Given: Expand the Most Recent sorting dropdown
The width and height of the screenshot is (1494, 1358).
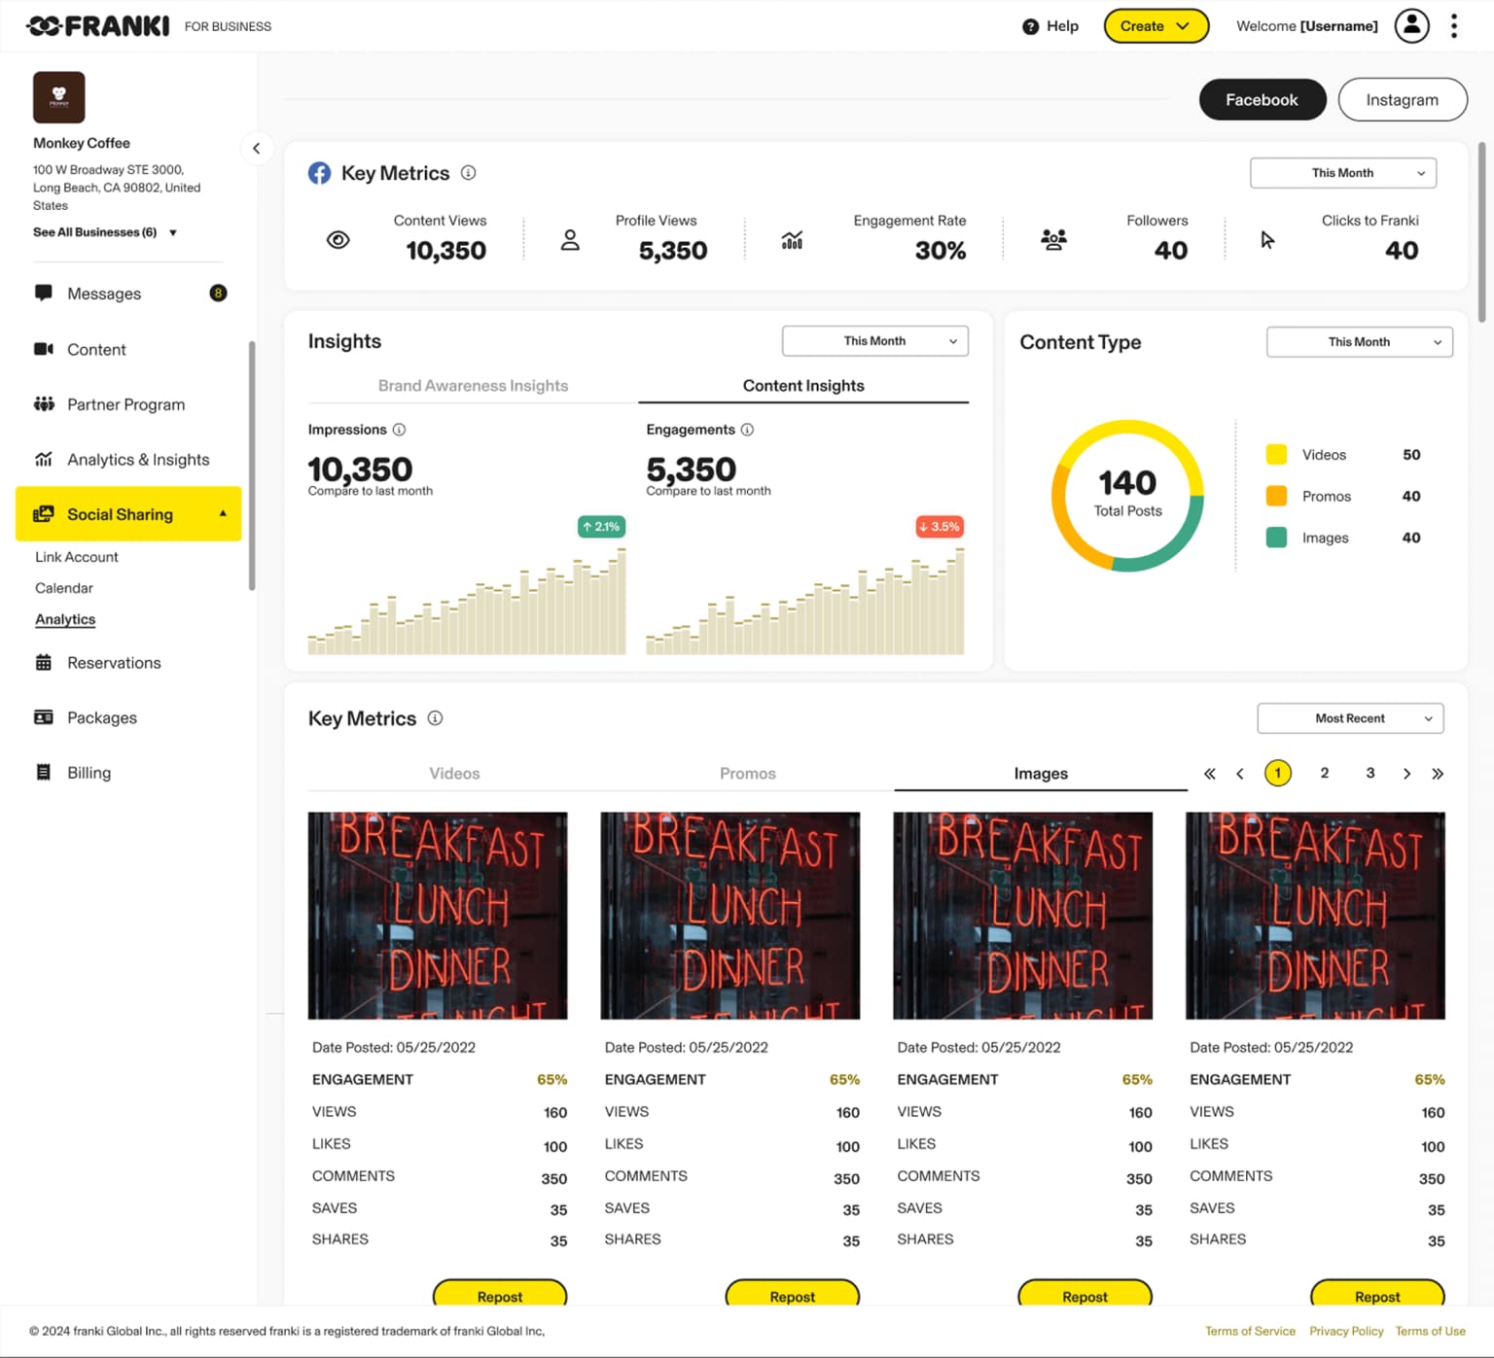Looking at the screenshot, I should [x=1350, y=717].
